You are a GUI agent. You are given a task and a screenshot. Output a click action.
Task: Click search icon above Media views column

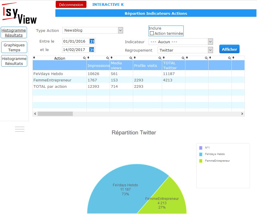click(131, 58)
